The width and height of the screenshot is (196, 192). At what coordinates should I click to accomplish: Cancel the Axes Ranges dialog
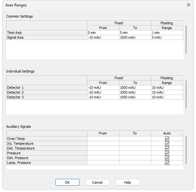[x=98, y=182]
